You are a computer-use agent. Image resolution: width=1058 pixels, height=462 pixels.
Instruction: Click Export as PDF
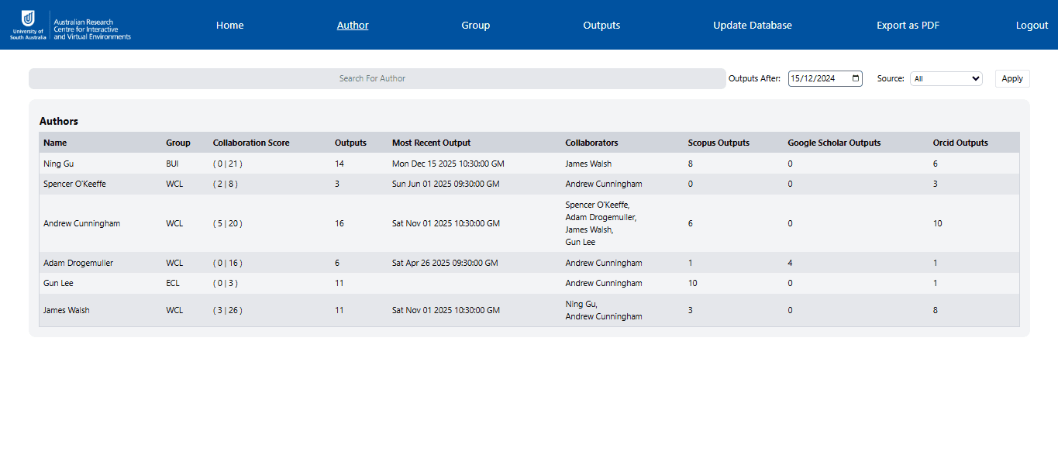click(x=908, y=25)
